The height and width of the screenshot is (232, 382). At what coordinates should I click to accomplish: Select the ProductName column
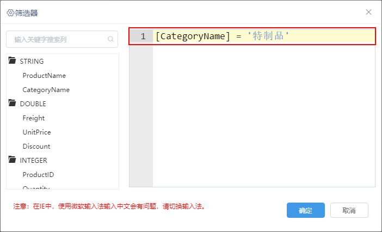click(44, 76)
